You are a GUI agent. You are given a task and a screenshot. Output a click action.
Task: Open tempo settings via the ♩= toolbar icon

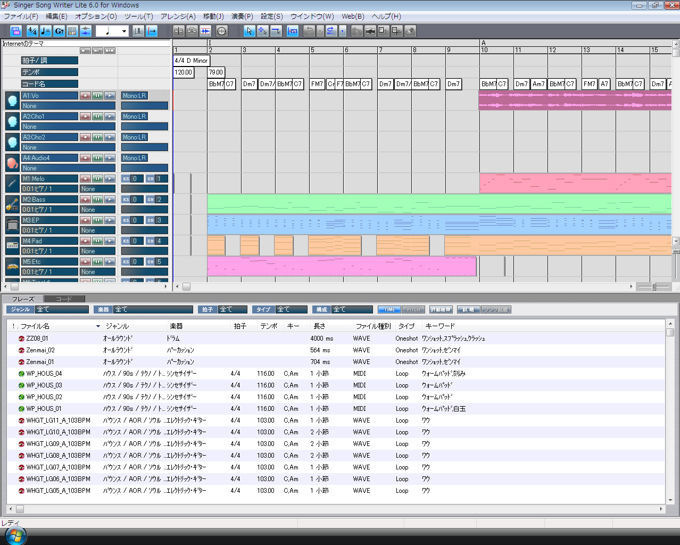coord(46,31)
